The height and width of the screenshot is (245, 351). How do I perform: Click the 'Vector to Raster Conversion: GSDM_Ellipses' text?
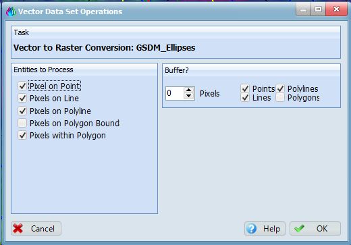click(x=104, y=48)
